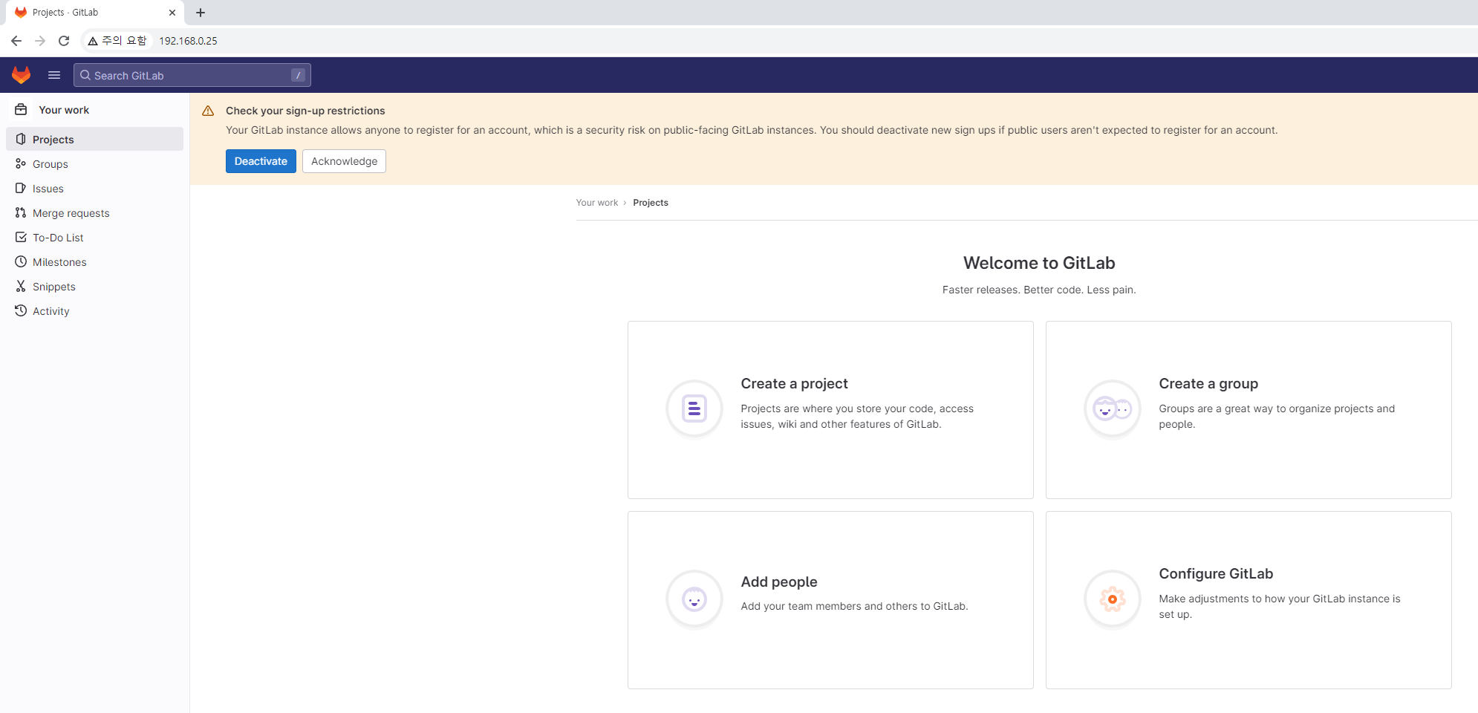1478x713 pixels.
Task: Open Activity in the sidebar
Action: [94, 310]
